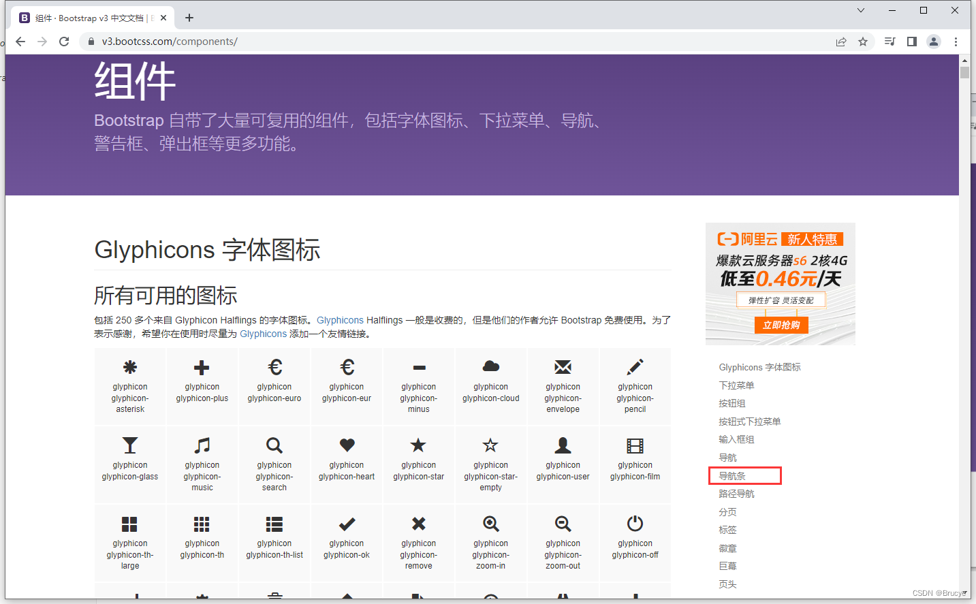Click the glyphicon-music note icon

[202, 445]
